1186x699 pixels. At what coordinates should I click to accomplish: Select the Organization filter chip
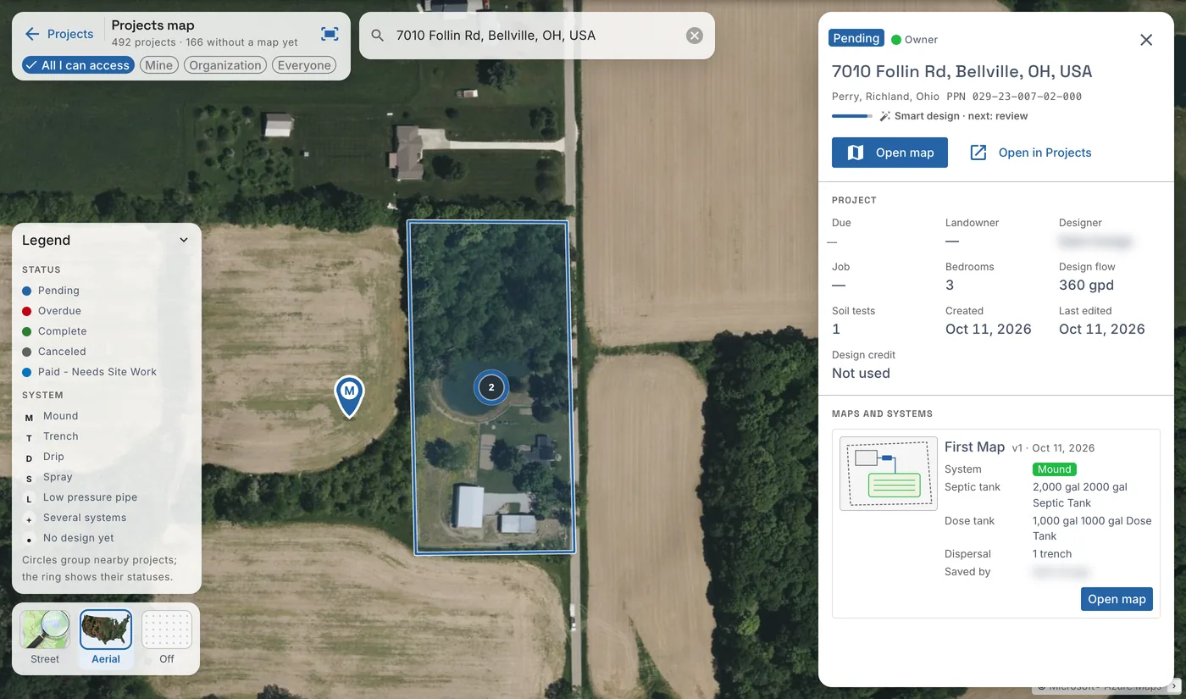(225, 65)
